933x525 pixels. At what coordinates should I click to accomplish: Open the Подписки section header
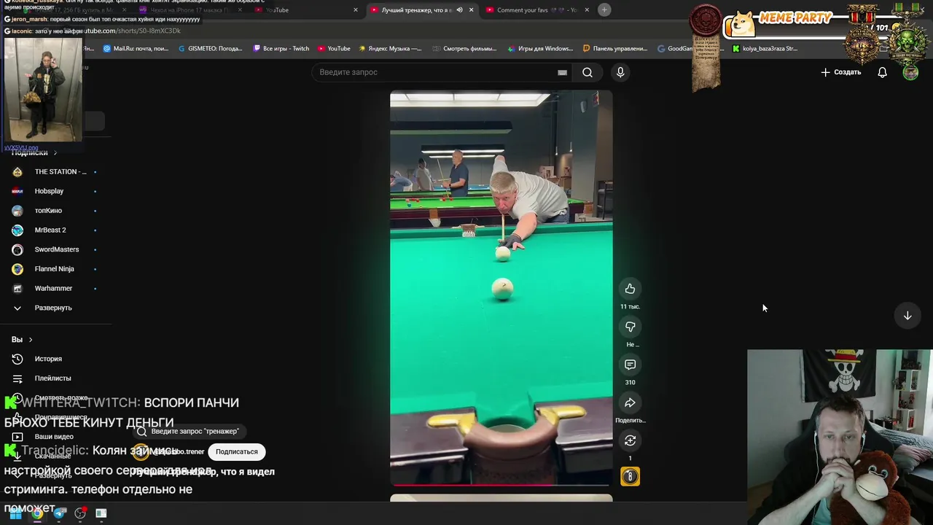point(34,152)
